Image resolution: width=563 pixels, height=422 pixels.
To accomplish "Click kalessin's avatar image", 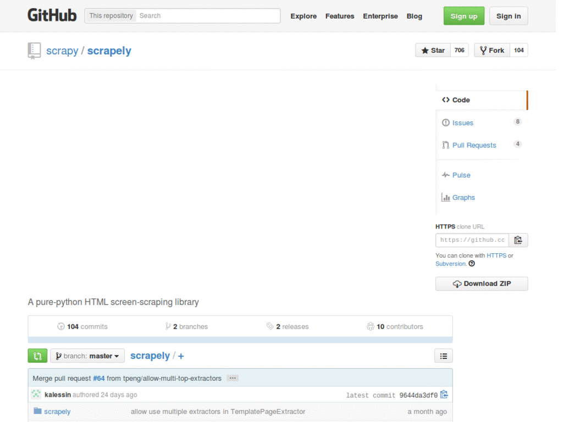I will (36, 395).
